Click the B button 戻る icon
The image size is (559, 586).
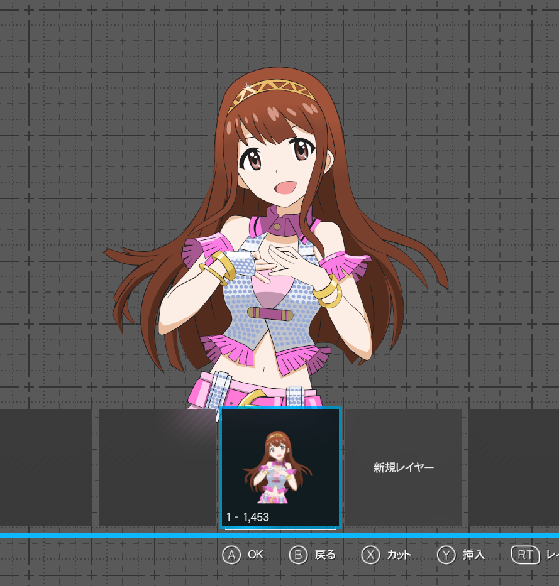[x=298, y=555]
